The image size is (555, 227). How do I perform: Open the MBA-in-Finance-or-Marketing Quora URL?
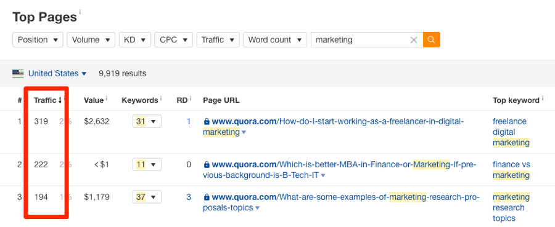coord(340,170)
